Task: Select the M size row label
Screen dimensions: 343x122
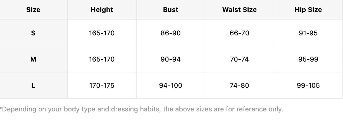Action: [33, 59]
